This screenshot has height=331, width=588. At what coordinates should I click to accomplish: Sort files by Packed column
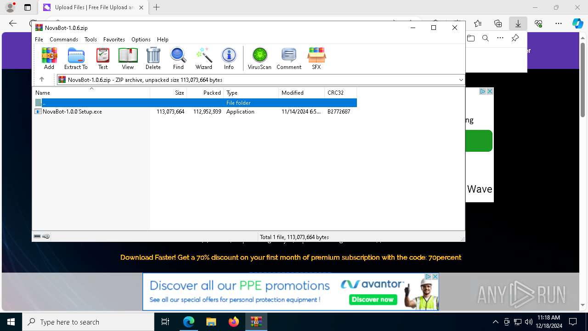click(x=205, y=93)
